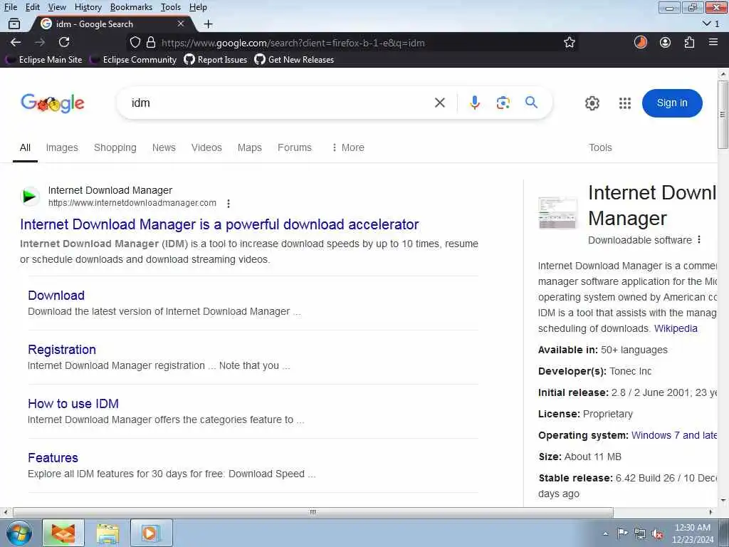
Task: Click the Google logo doodle
Action: pos(53,103)
